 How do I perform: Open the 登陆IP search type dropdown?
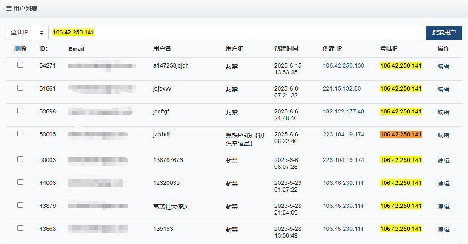click(x=27, y=33)
